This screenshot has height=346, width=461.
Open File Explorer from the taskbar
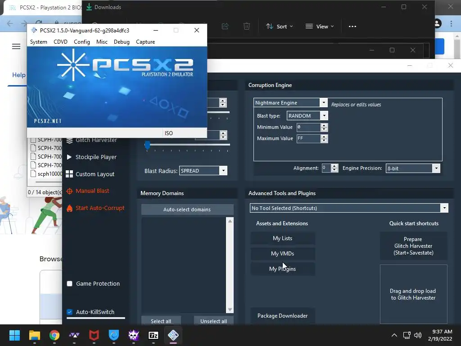(34, 335)
